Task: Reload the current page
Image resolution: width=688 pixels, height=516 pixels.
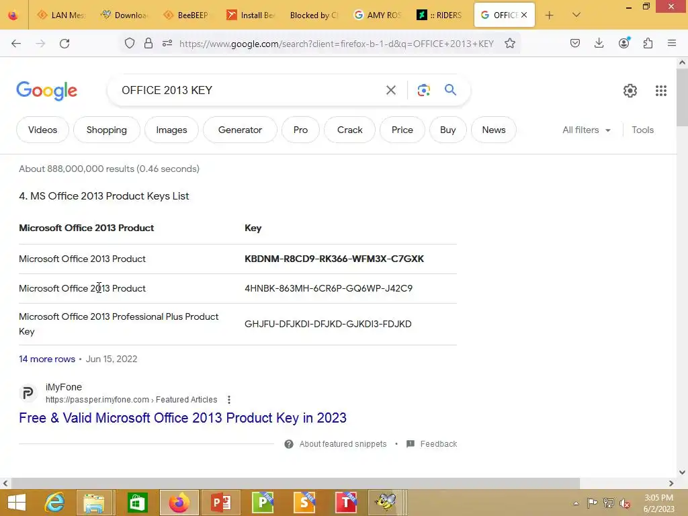Action: (x=64, y=44)
